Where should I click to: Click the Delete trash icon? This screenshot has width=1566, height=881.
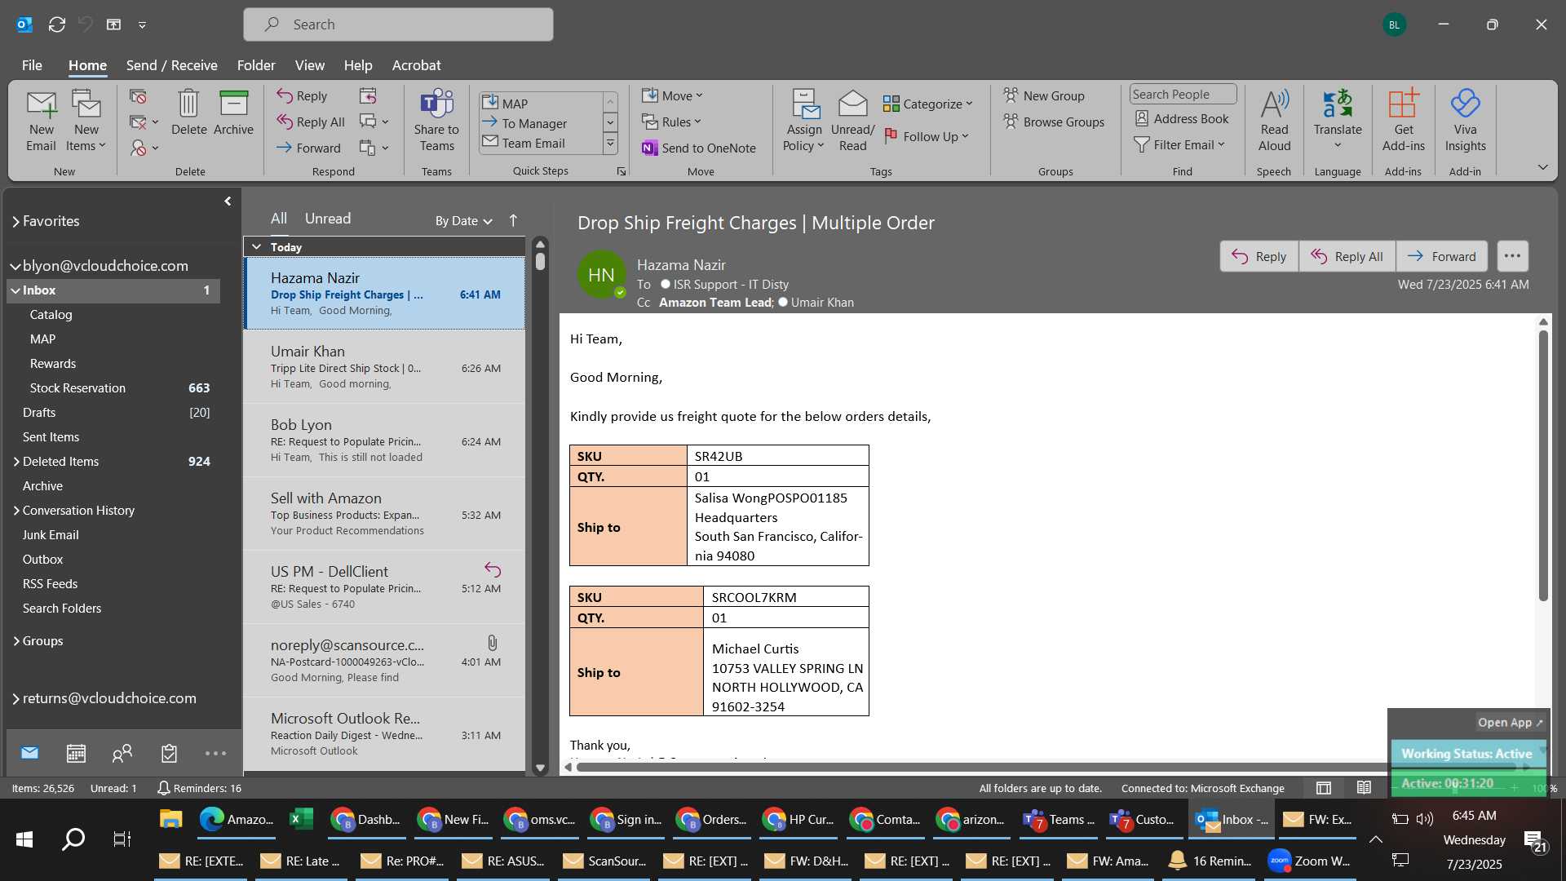pyautogui.click(x=188, y=113)
